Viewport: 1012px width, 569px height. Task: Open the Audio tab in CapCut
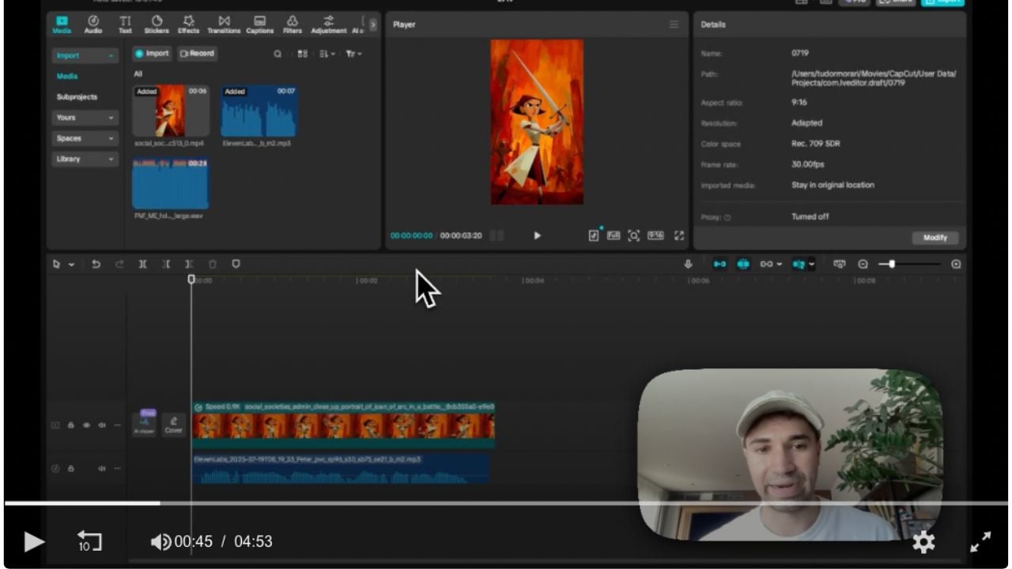point(93,24)
